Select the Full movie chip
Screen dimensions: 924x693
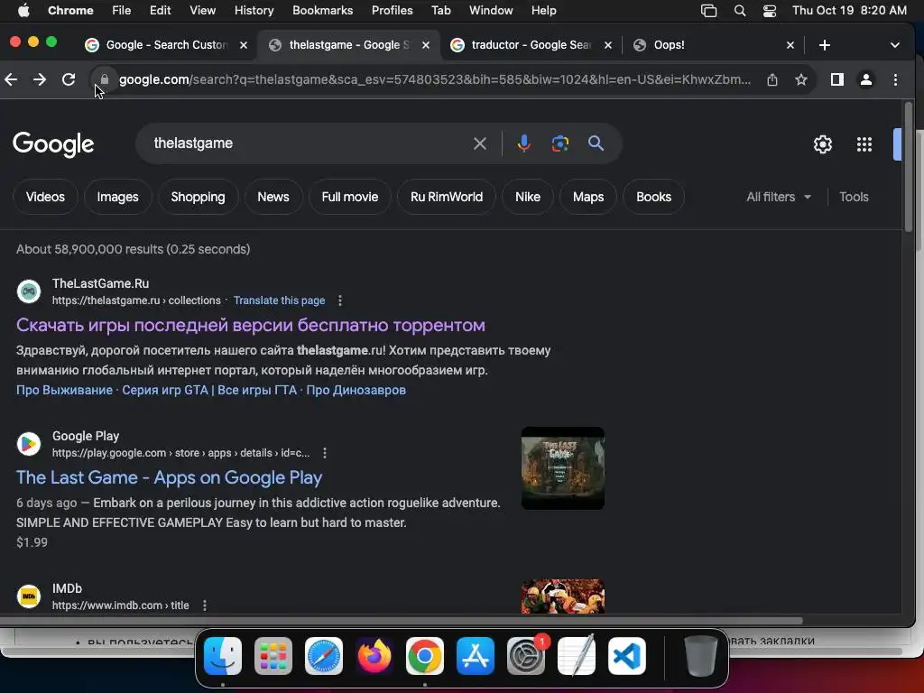coord(350,197)
